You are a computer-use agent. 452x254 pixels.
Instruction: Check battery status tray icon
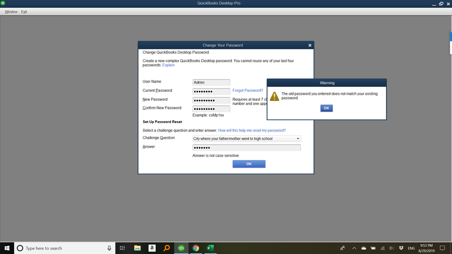[x=373, y=248]
